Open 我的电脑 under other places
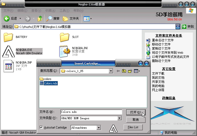The image size is (197, 136). pos(158,86)
